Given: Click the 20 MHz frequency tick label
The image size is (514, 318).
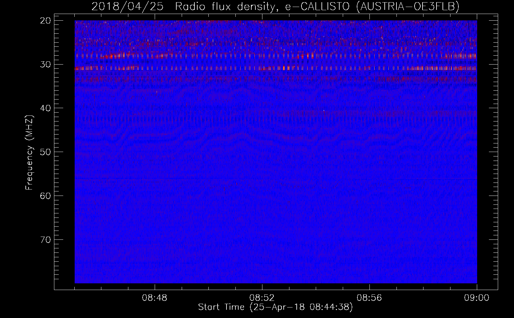Looking at the screenshot, I should click(x=45, y=21).
